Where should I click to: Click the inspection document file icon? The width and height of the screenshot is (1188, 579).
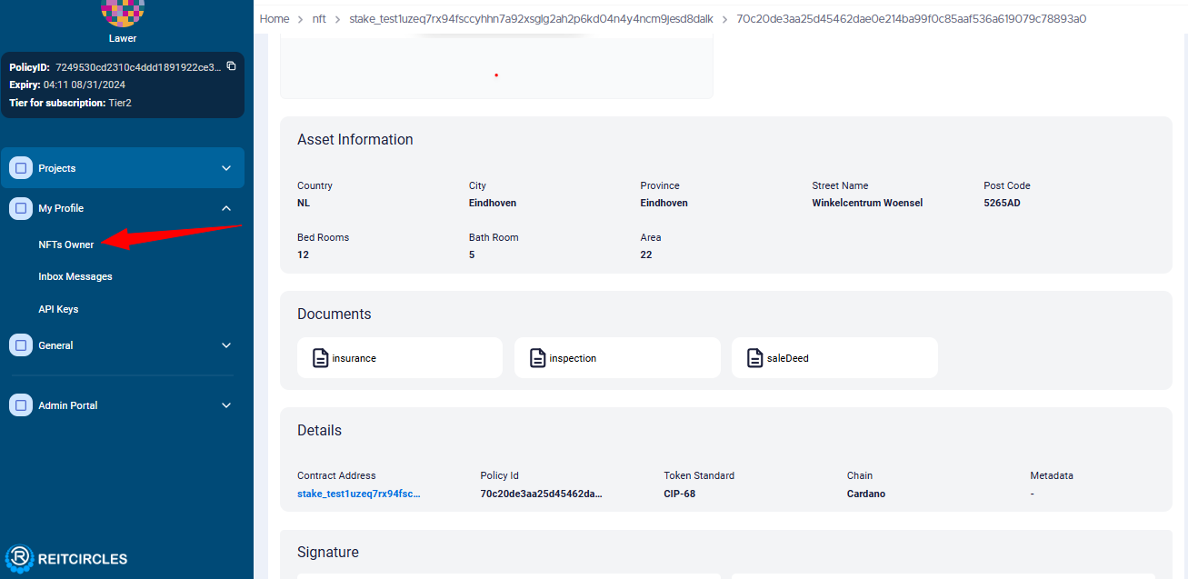(538, 358)
